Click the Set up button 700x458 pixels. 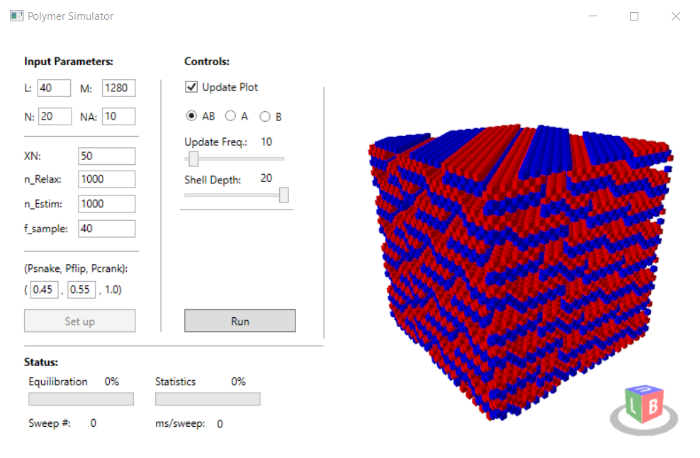[79, 321]
